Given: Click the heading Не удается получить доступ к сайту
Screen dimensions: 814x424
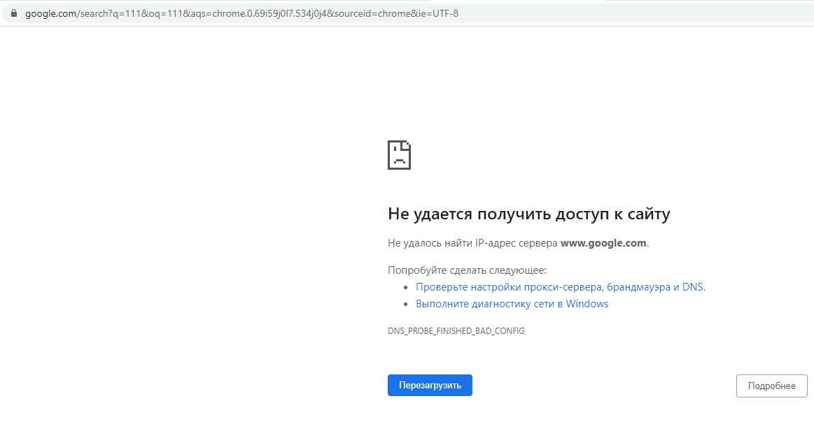Looking at the screenshot, I should [529, 214].
